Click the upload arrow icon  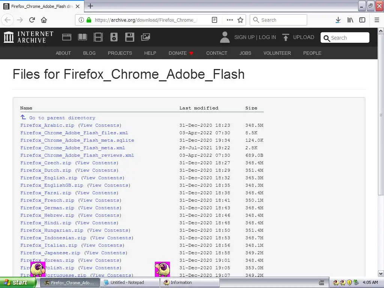[x=285, y=37]
